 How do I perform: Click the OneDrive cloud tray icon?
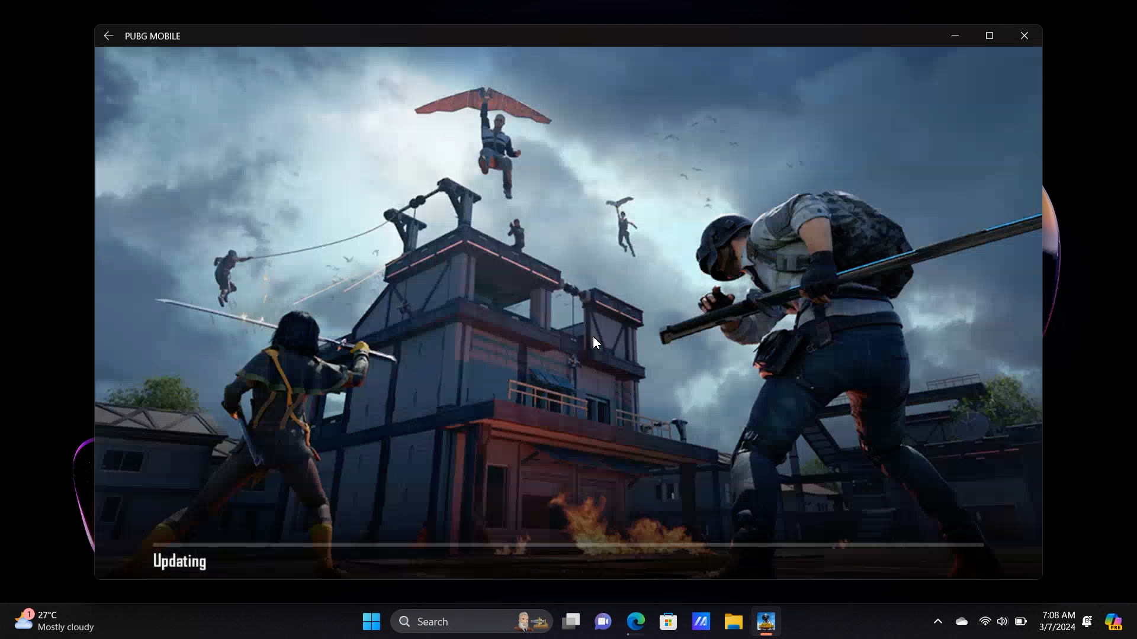coord(961,621)
